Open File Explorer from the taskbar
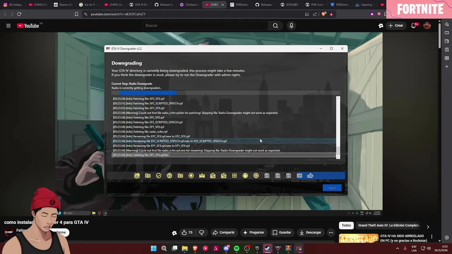 [185, 248]
